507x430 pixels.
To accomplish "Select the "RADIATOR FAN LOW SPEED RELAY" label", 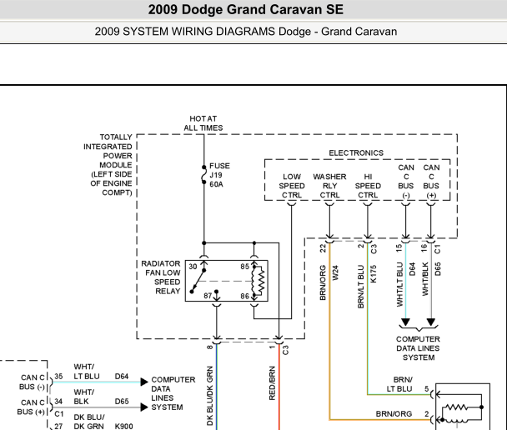I will (x=161, y=277).
